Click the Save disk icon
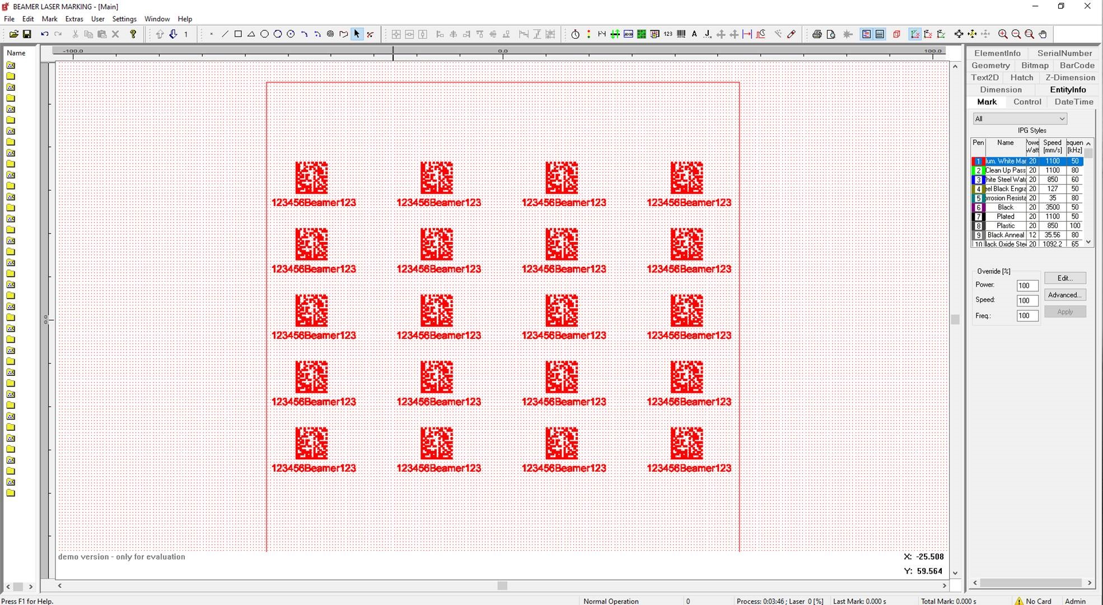The width and height of the screenshot is (1103, 605). click(27, 34)
